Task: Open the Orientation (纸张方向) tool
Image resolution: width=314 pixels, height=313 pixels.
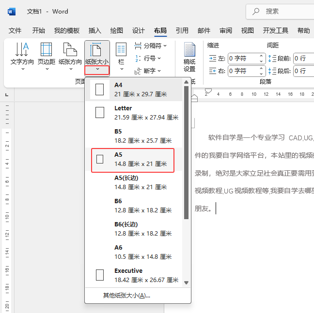Action: (x=70, y=57)
